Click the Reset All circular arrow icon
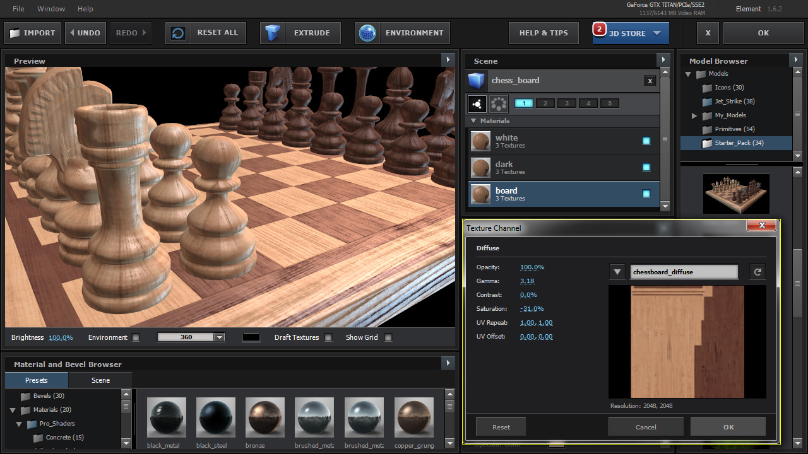 [x=179, y=33]
